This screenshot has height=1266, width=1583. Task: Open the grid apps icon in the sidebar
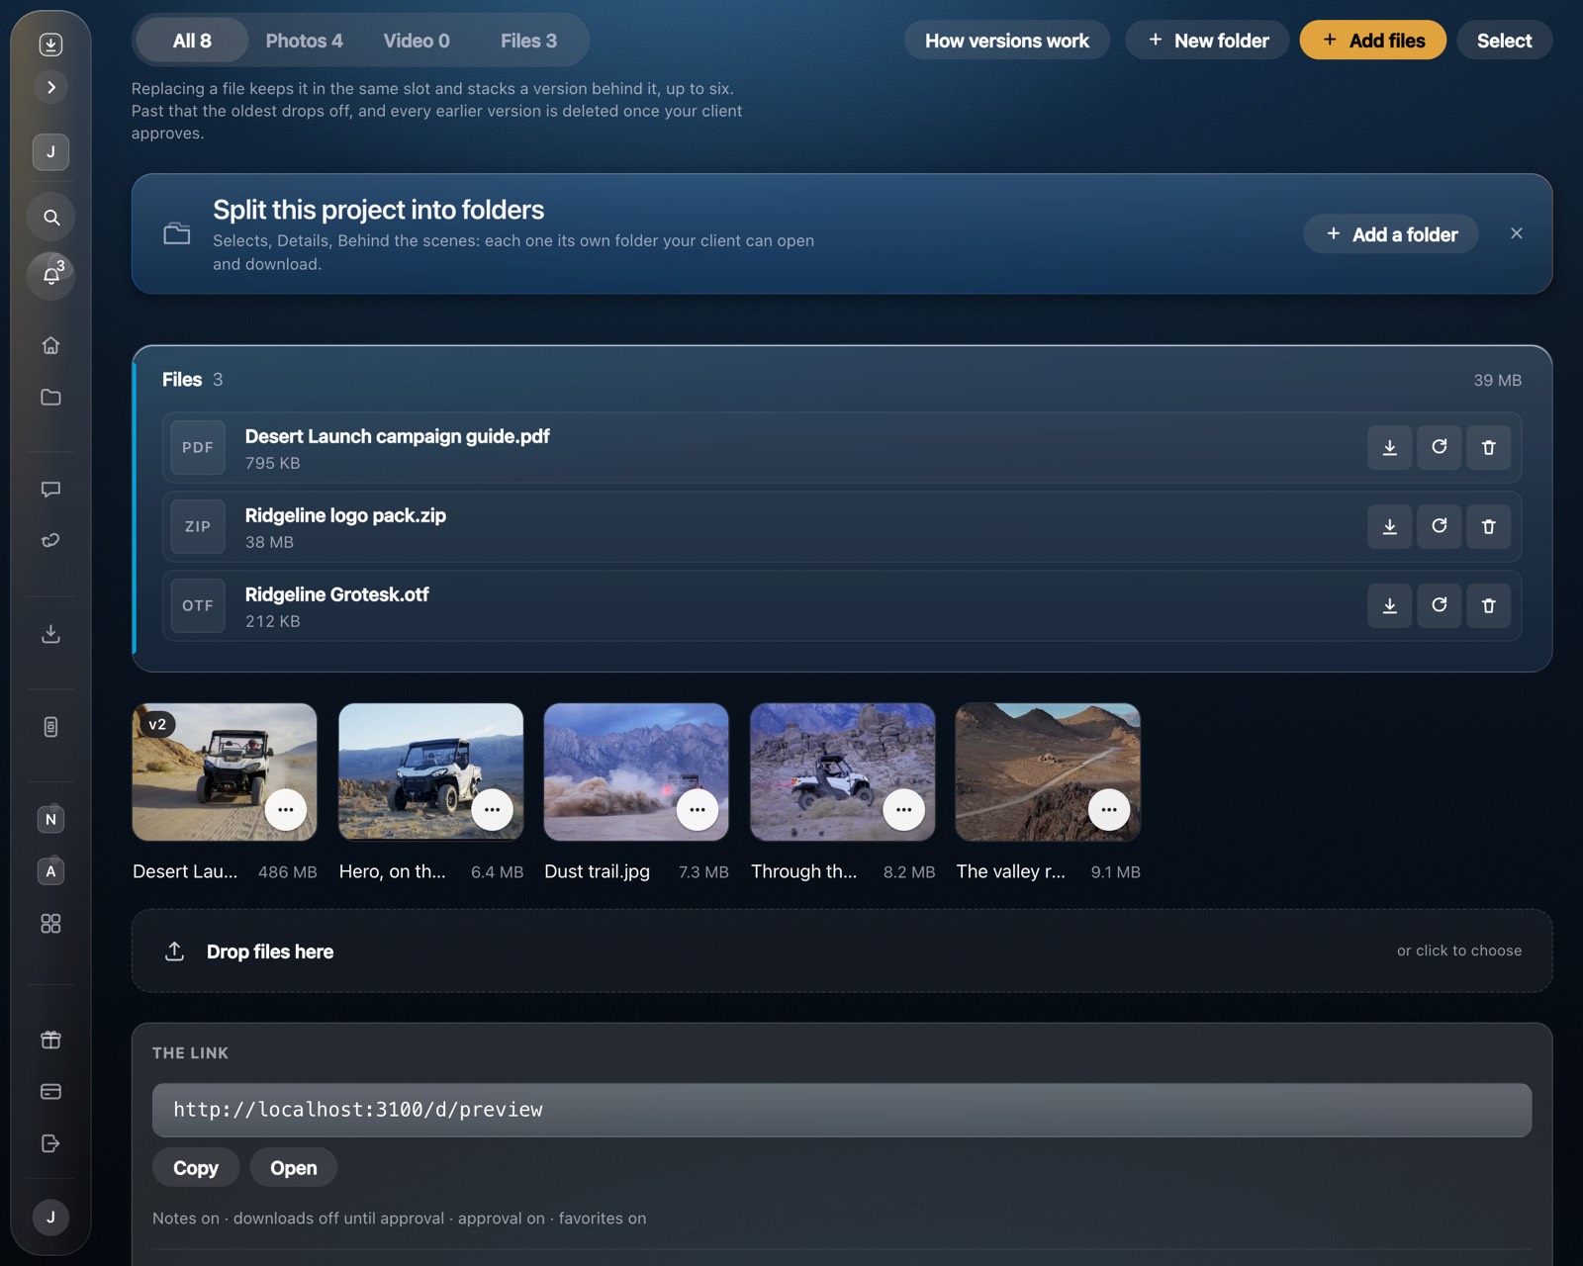[x=51, y=923]
